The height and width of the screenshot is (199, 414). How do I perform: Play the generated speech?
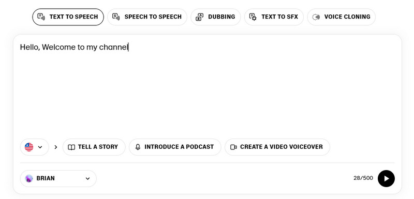[x=386, y=179]
